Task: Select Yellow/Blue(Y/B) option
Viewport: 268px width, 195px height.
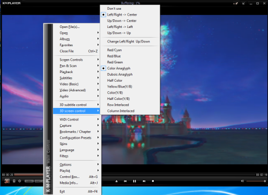Action: coord(130,86)
